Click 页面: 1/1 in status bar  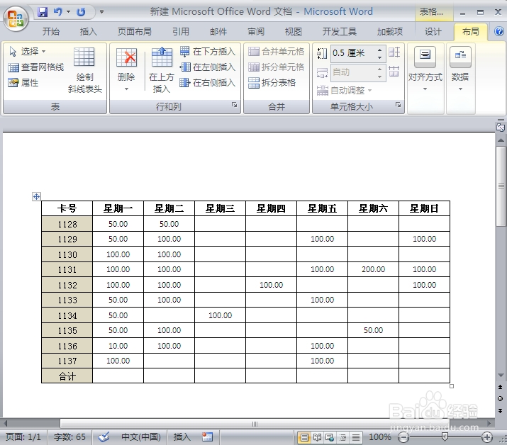23,437
